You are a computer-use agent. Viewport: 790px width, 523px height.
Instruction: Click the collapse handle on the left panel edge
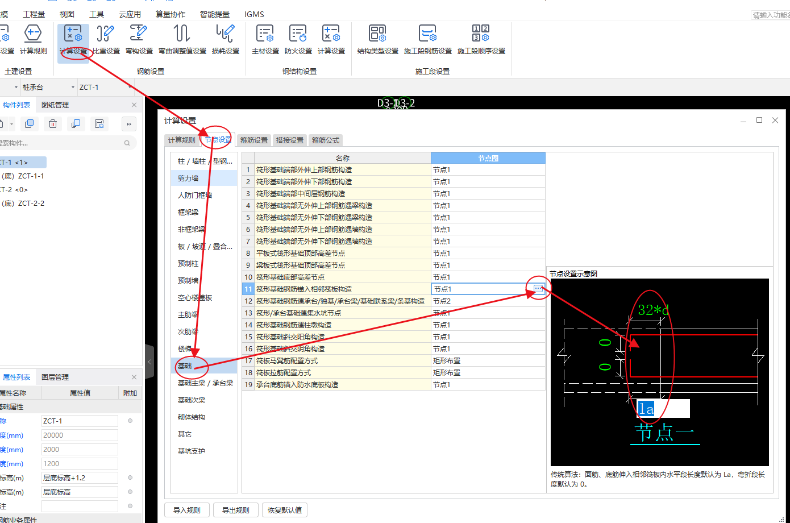click(x=149, y=362)
